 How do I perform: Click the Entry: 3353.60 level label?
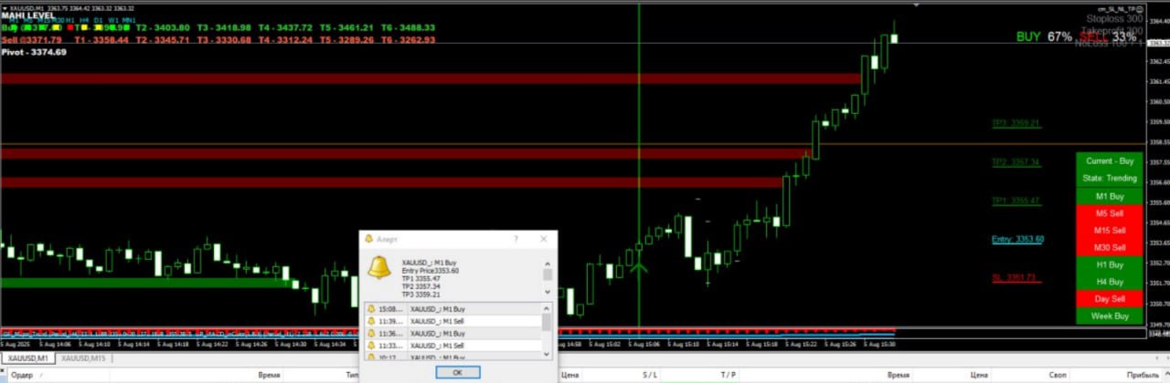click(x=1017, y=239)
